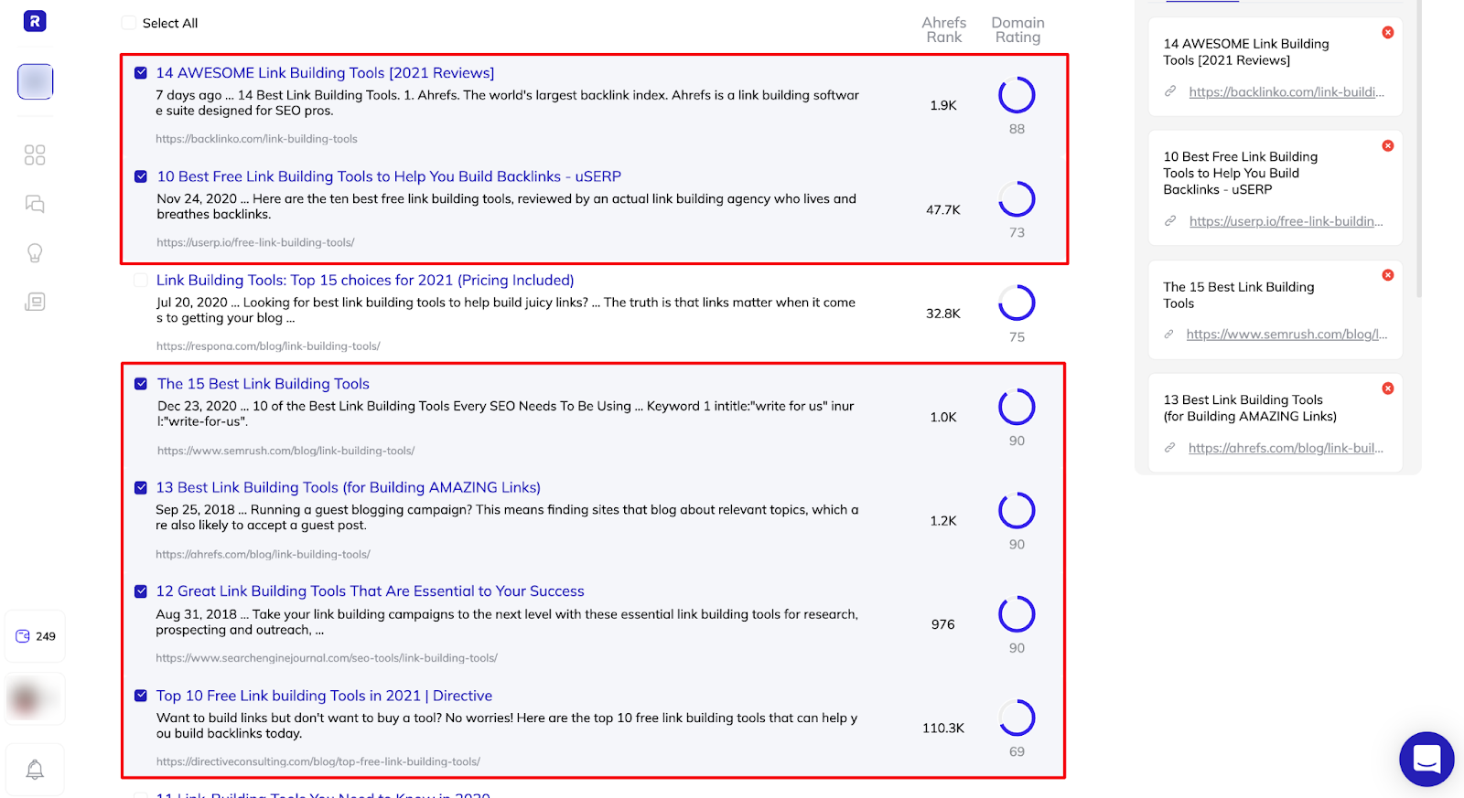
Task: Click the domain rating 75 circle gauge
Action: coord(1017,303)
